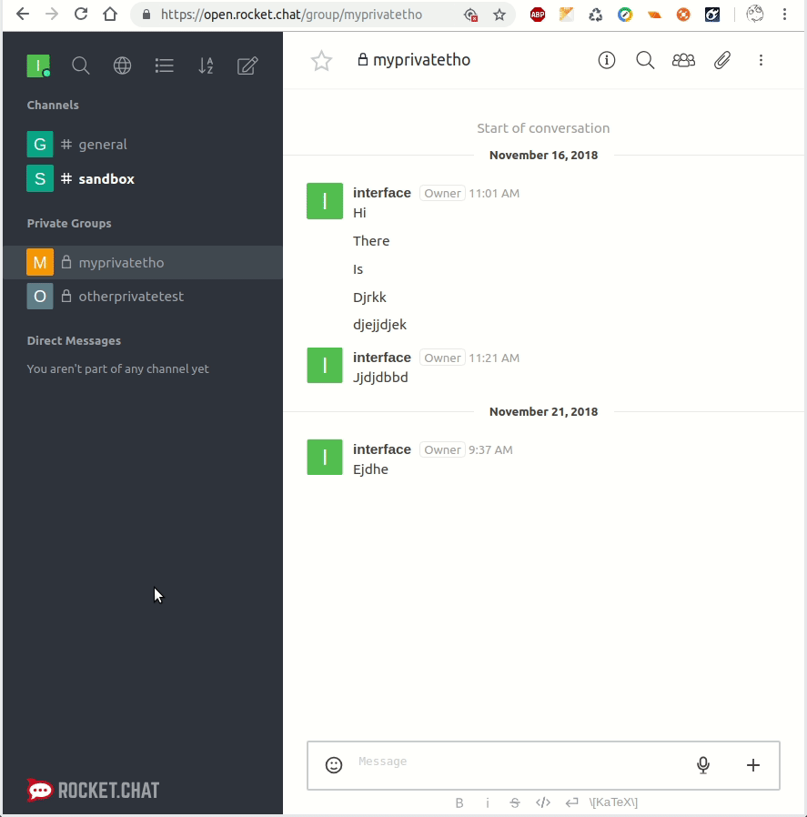Click the 9:37 AM timestamp
Screen dimensions: 807x817
[x=490, y=449]
